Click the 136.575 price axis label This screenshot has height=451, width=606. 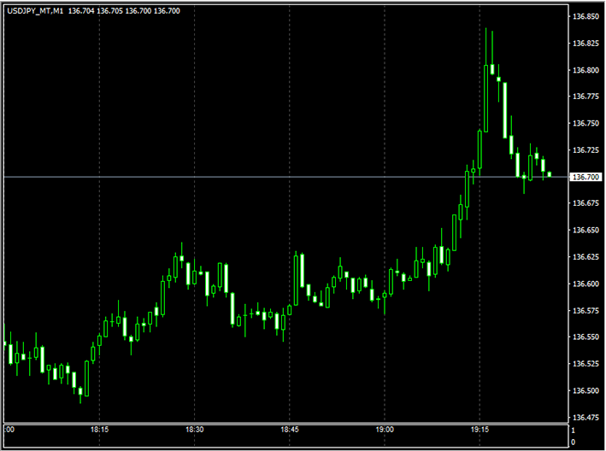tap(585, 310)
